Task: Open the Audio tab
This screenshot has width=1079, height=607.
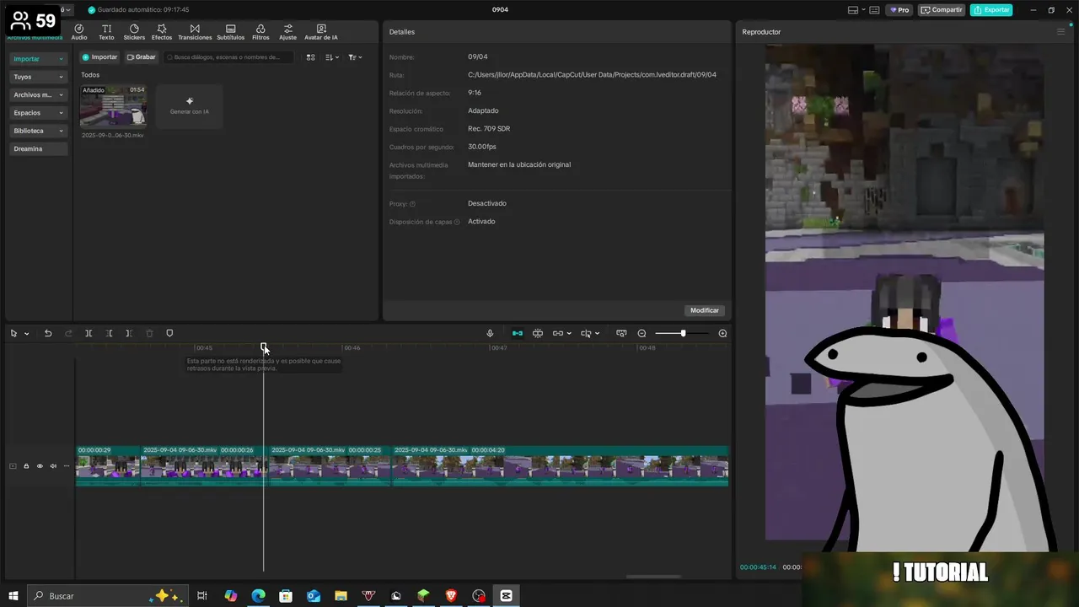Action: (x=79, y=32)
